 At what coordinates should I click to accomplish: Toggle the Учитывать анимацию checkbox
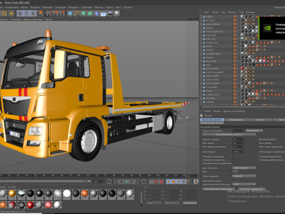(x=233, y=156)
